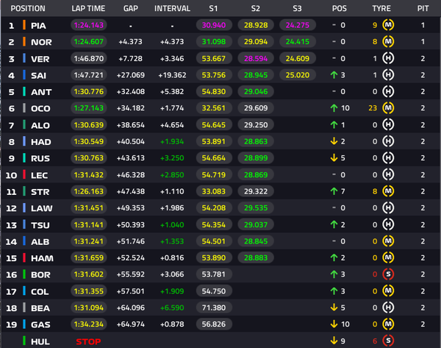Click PIA's purple S1 time 30.940
The width and height of the screenshot is (441, 348).
click(x=214, y=25)
